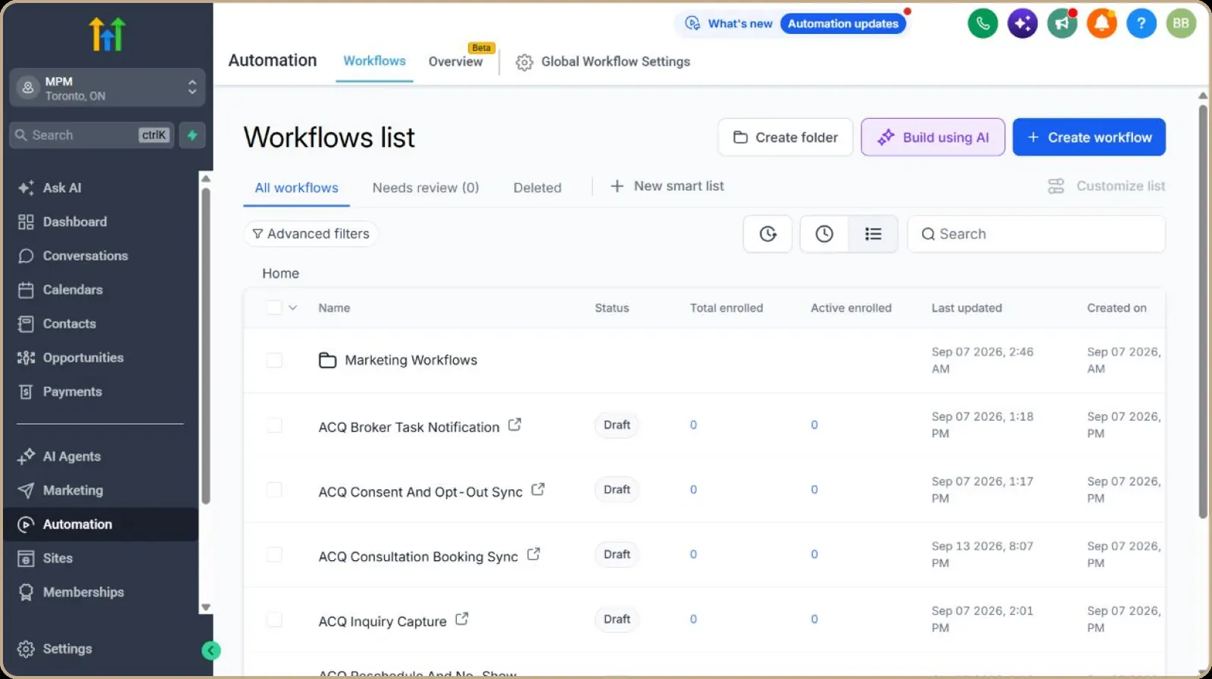Click the green phone dialer icon
1212x679 pixels.
(x=982, y=23)
